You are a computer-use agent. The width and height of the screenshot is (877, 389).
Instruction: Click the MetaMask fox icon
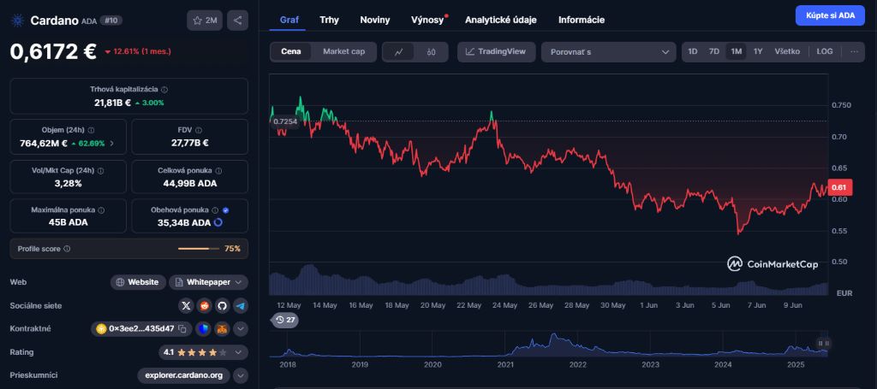coord(221,328)
